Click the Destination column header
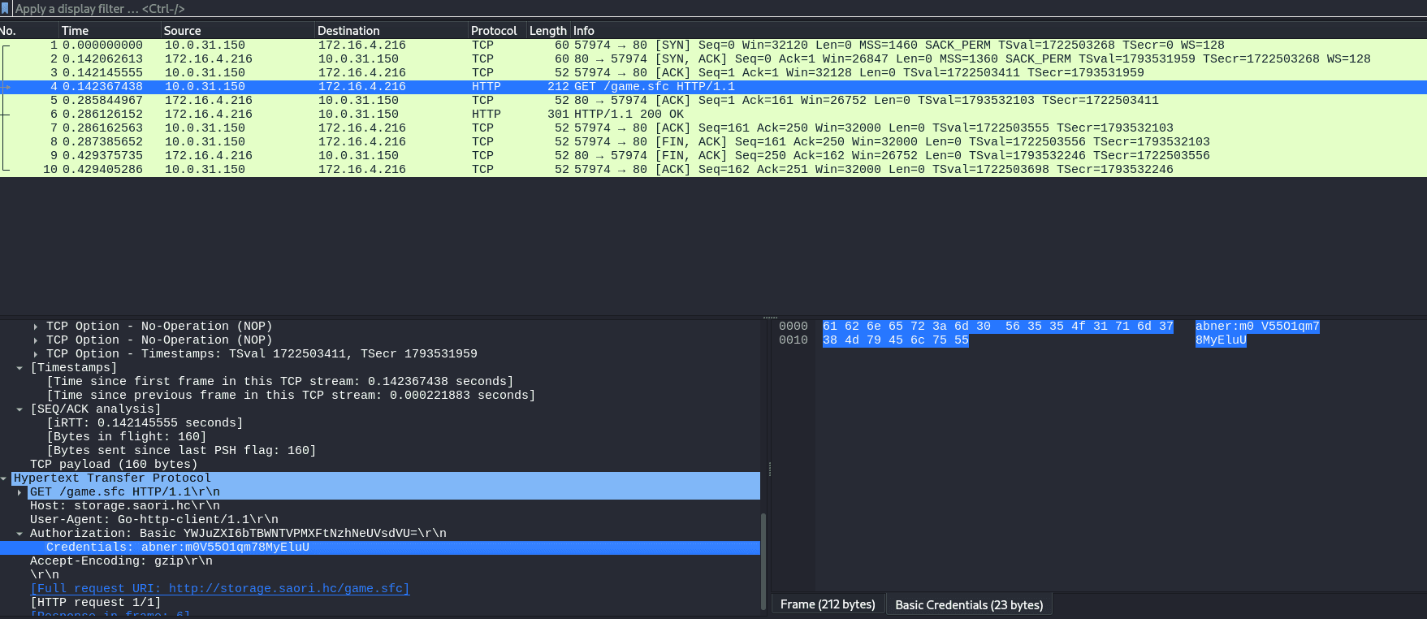 point(348,31)
